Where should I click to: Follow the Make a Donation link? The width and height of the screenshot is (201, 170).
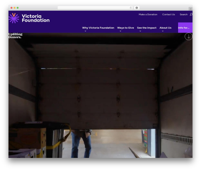pyautogui.click(x=148, y=14)
